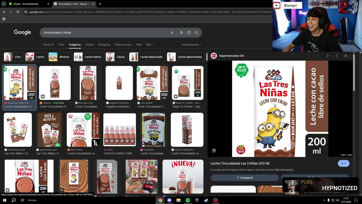Screen dimensions: 362x204
Task: Open the apps grid in bookmarks bar
Action: coord(4,19)
